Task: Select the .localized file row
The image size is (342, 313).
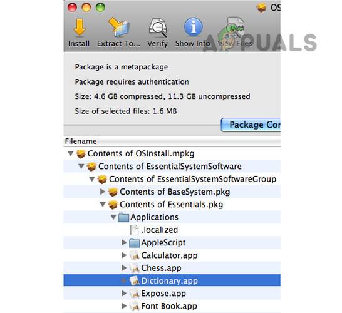Action: (x=172, y=230)
